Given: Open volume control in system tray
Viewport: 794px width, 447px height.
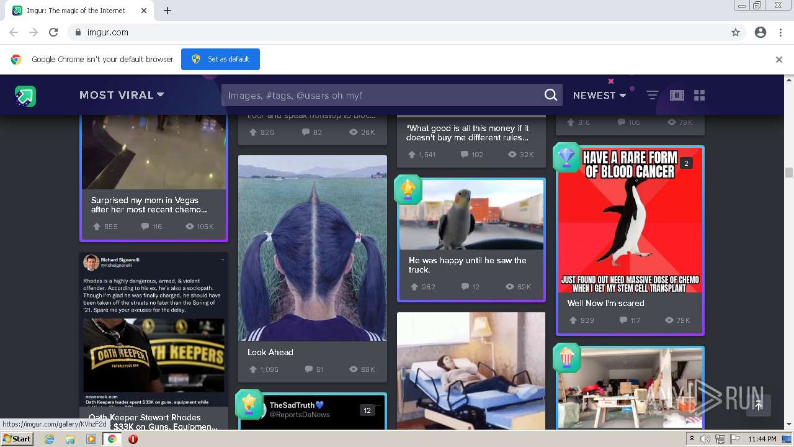Looking at the screenshot, I should click(x=705, y=439).
